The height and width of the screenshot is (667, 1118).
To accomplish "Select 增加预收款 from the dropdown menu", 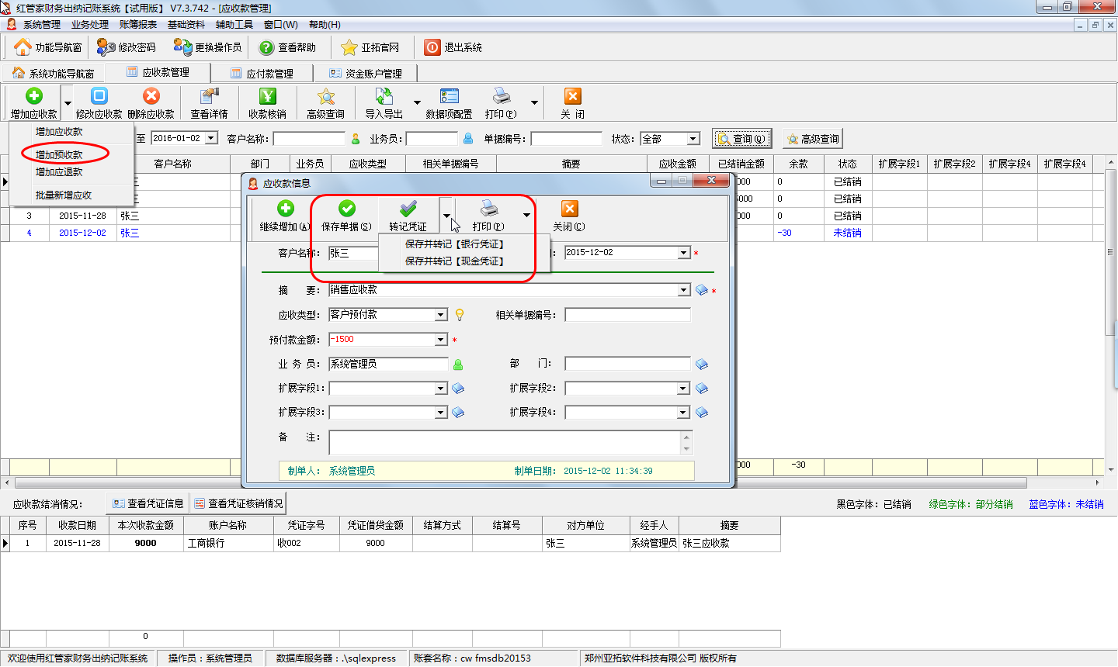I will (59, 154).
